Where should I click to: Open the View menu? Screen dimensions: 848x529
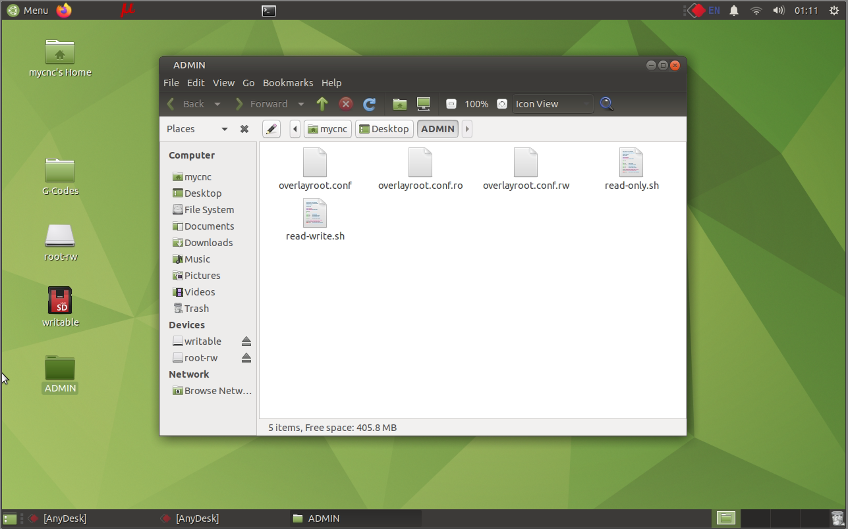(x=223, y=83)
